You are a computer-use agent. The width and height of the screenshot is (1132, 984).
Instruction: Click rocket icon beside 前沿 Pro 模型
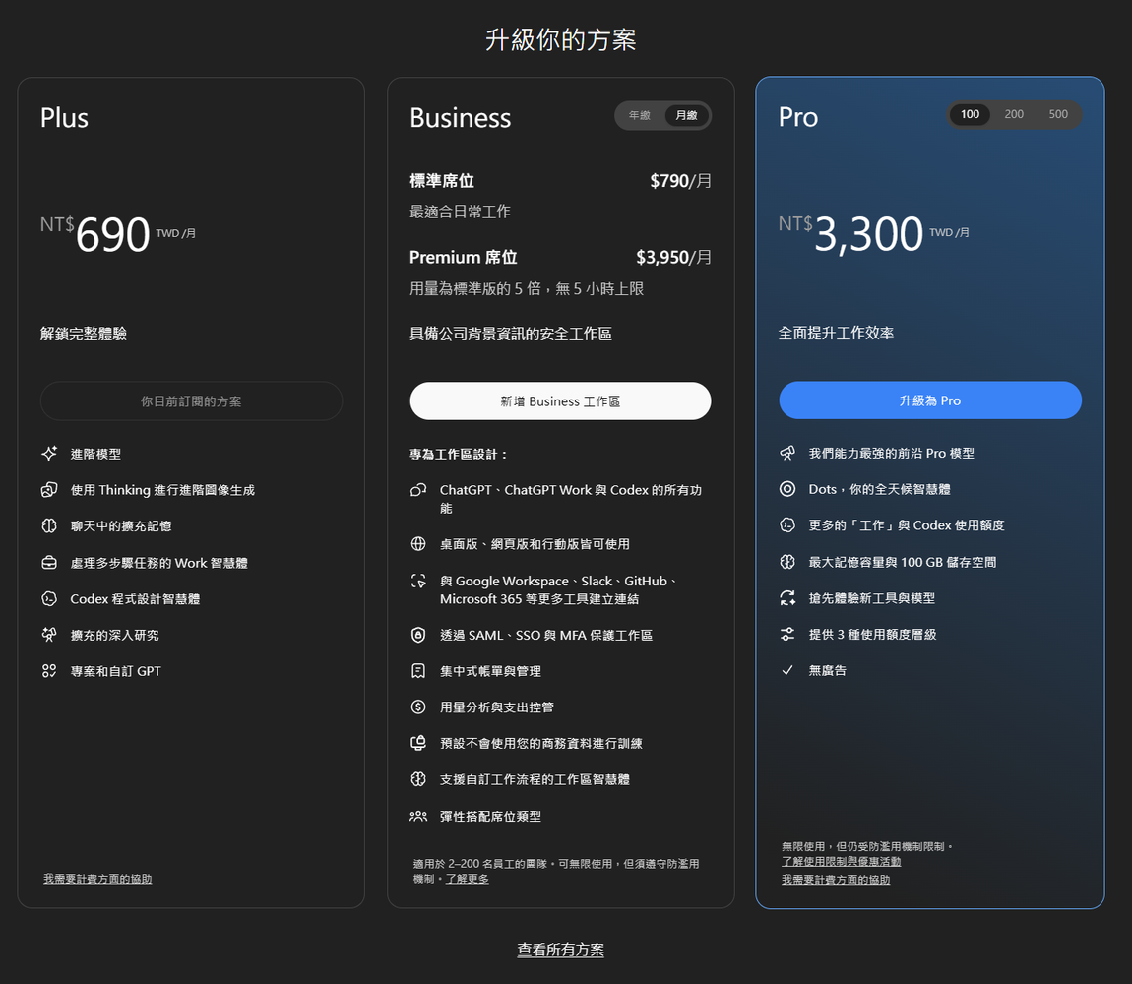(787, 453)
